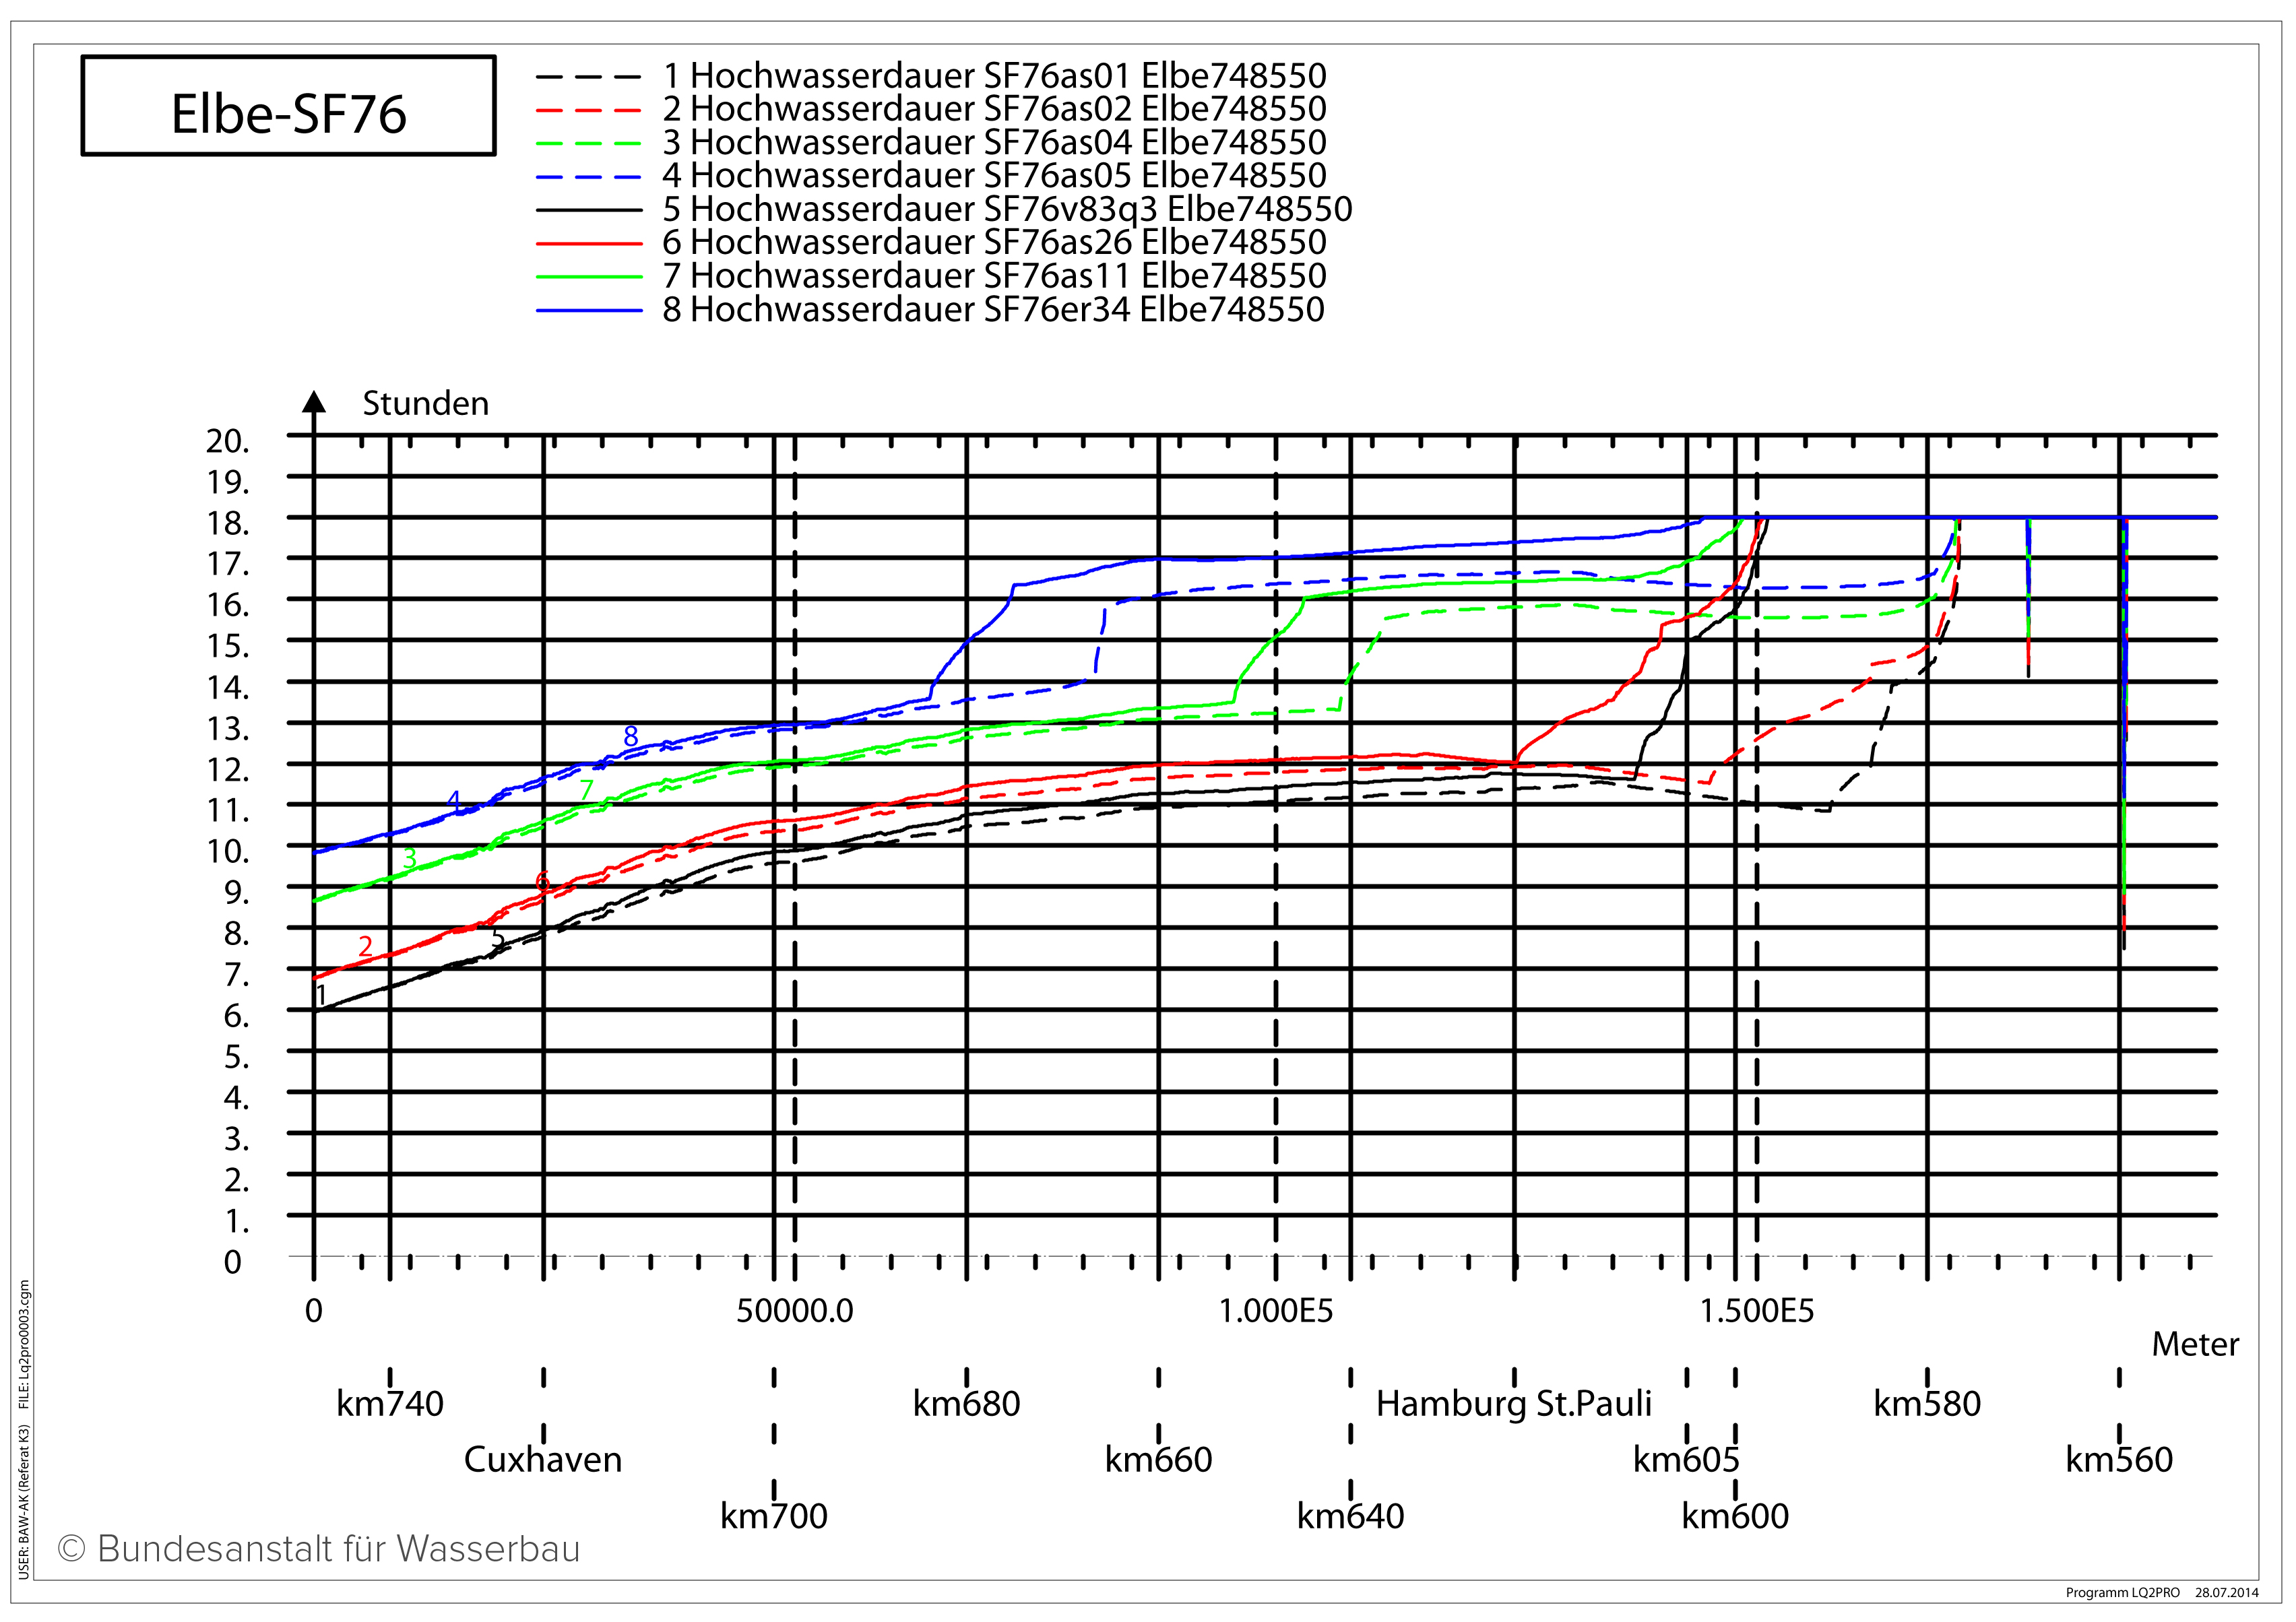Click legend entry 4 SF76as05
This screenshot has width=2296, height=1622.
coord(994,175)
